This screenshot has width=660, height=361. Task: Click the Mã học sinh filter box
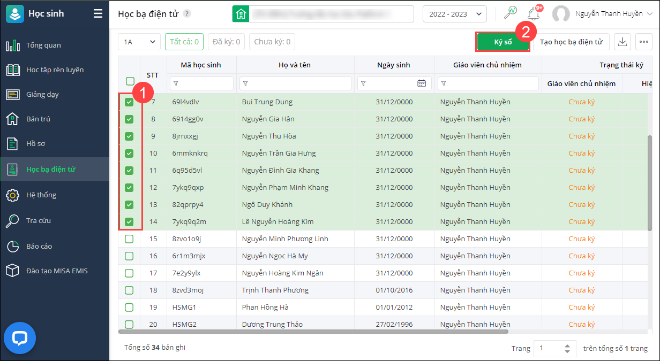point(201,83)
